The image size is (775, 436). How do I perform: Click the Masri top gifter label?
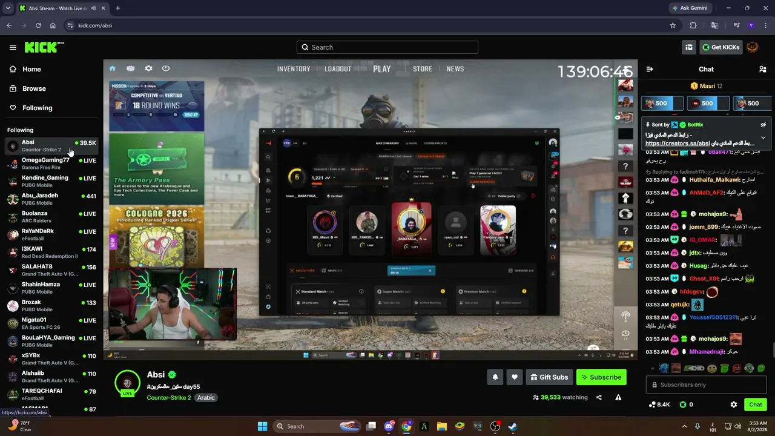(x=706, y=86)
